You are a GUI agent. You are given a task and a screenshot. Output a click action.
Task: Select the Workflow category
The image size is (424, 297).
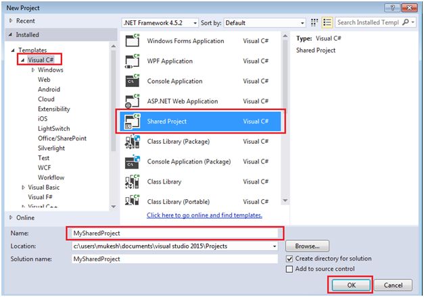(x=51, y=178)
